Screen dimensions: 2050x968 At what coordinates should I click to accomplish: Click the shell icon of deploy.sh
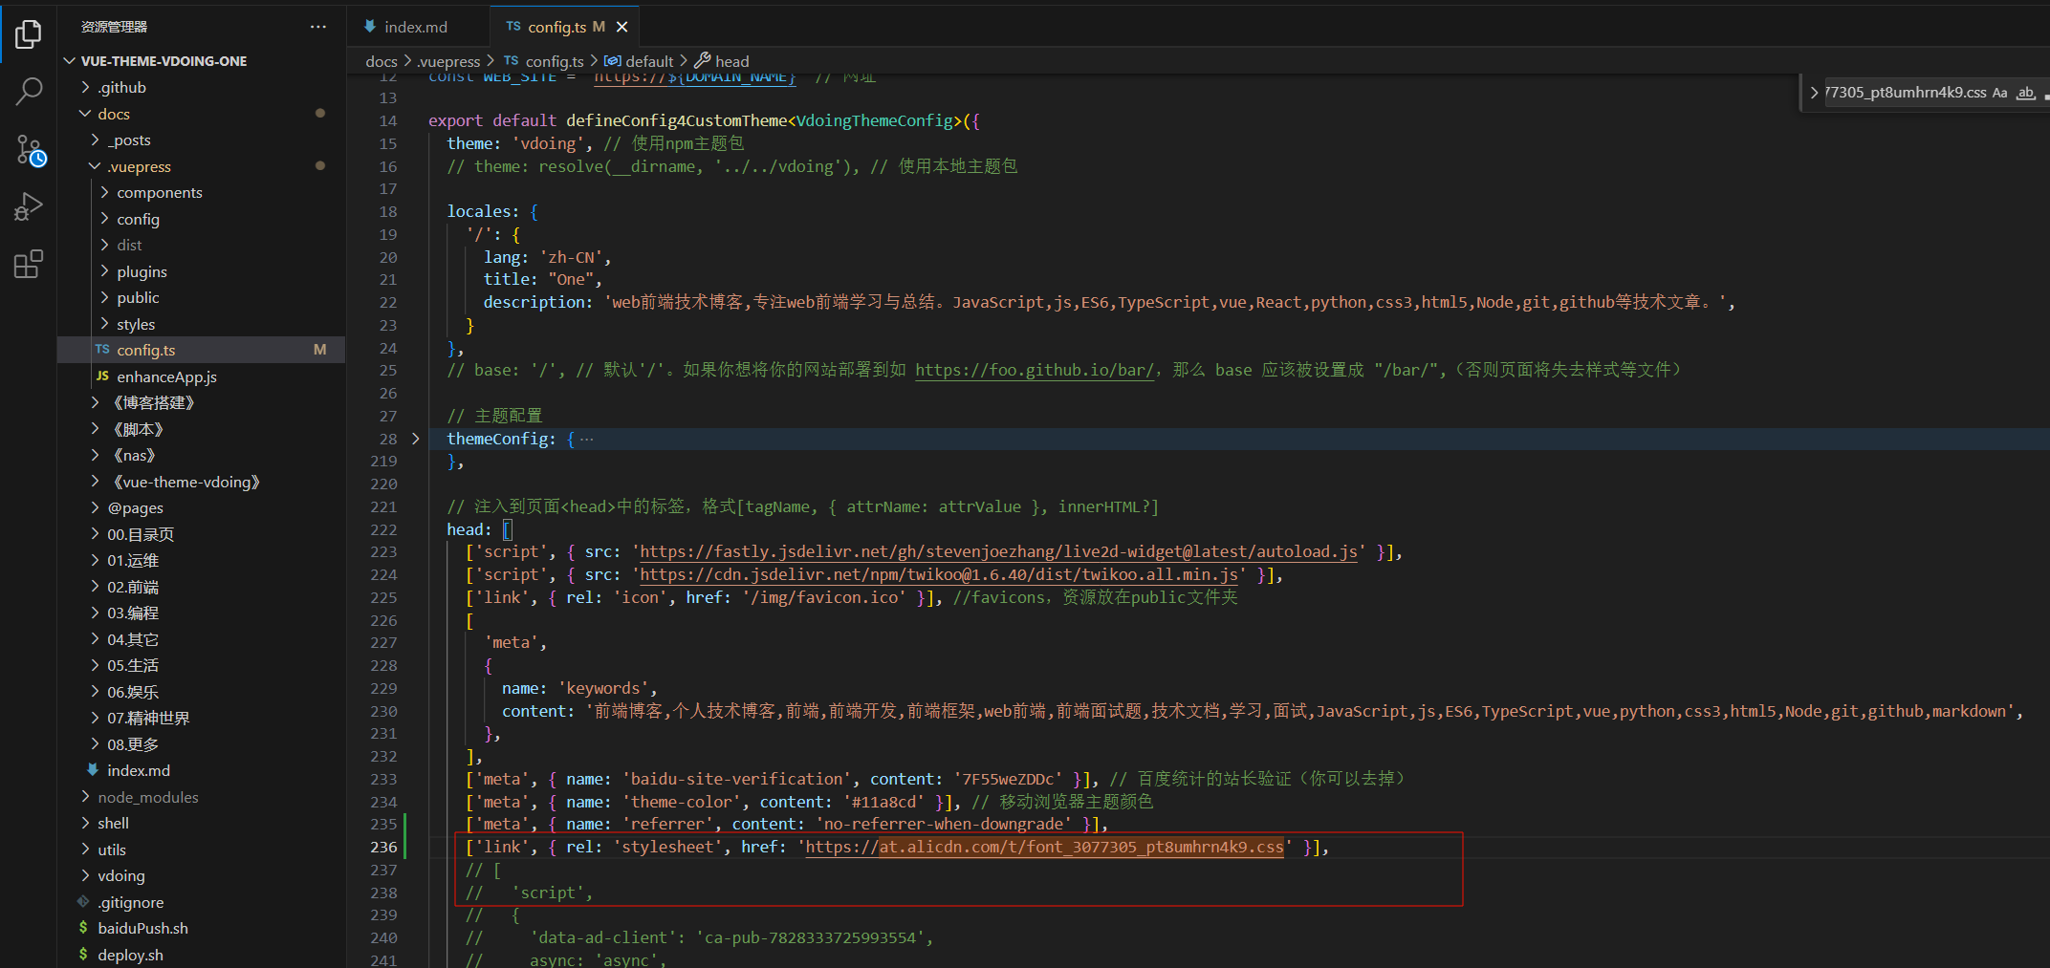click(83, 955)
